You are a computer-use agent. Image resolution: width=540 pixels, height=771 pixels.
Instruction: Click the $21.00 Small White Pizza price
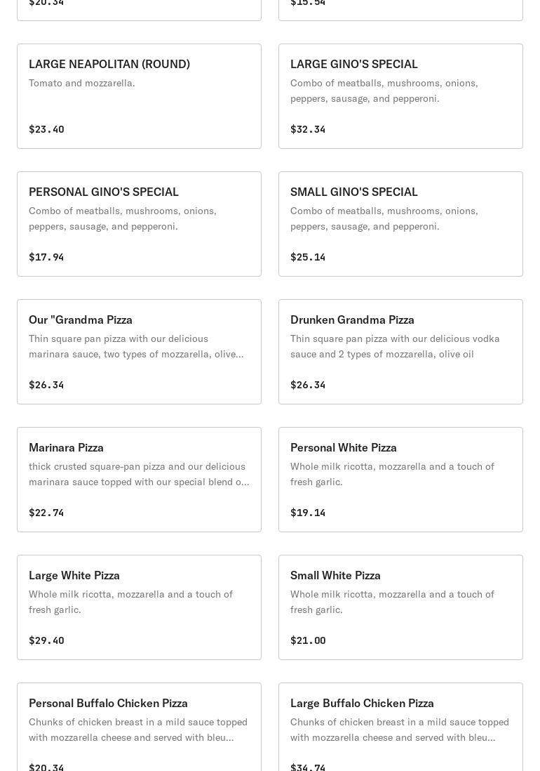coord(308,640)
